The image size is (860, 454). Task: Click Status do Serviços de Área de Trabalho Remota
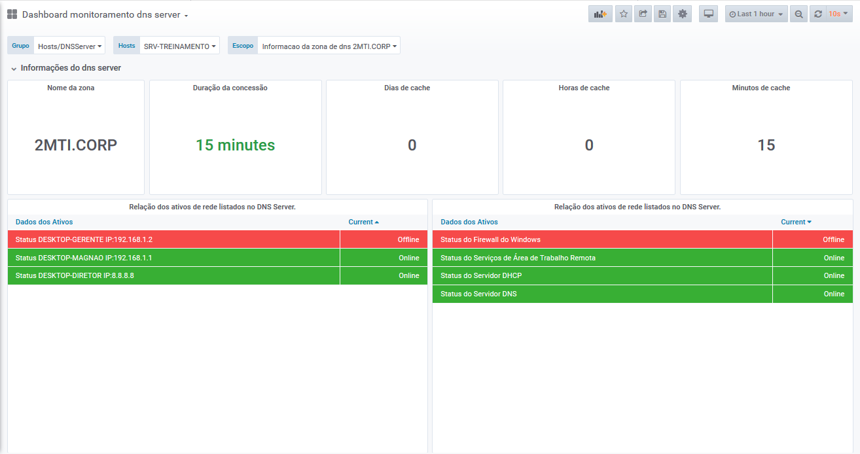pos(643,258)
